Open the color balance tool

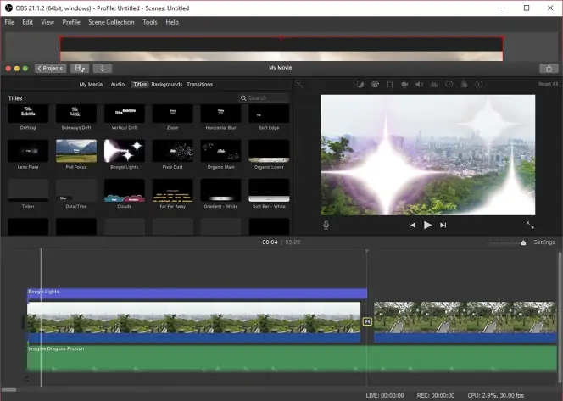(x=360, y=85)
